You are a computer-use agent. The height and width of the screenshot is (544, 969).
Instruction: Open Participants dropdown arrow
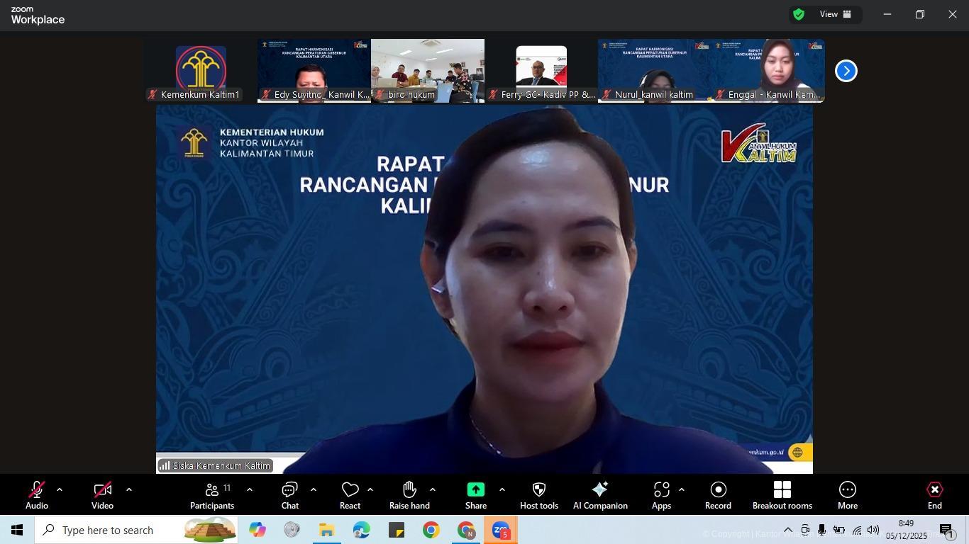(249, 489)
